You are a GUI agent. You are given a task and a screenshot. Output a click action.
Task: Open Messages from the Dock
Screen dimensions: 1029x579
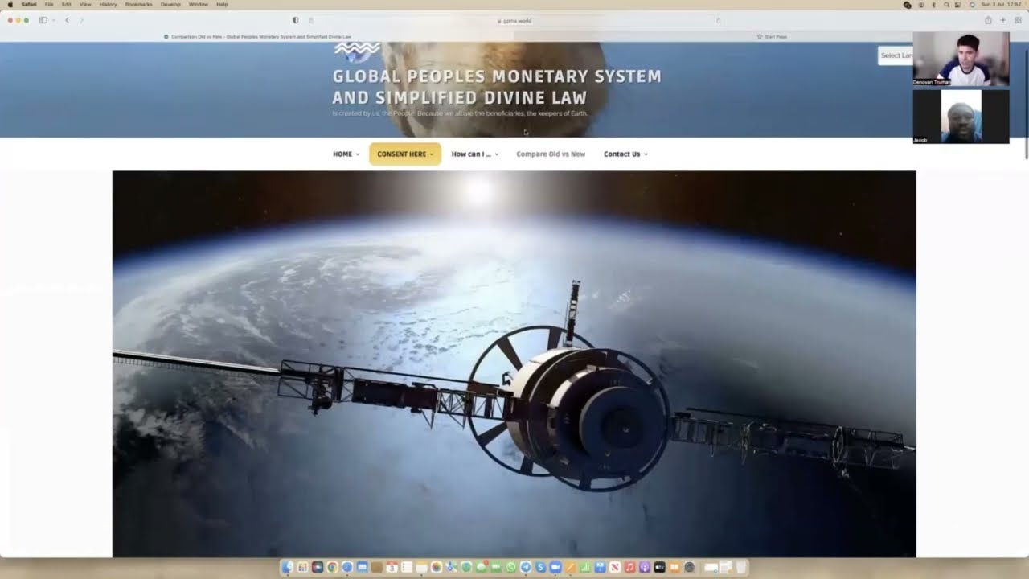tap(481, 567)
